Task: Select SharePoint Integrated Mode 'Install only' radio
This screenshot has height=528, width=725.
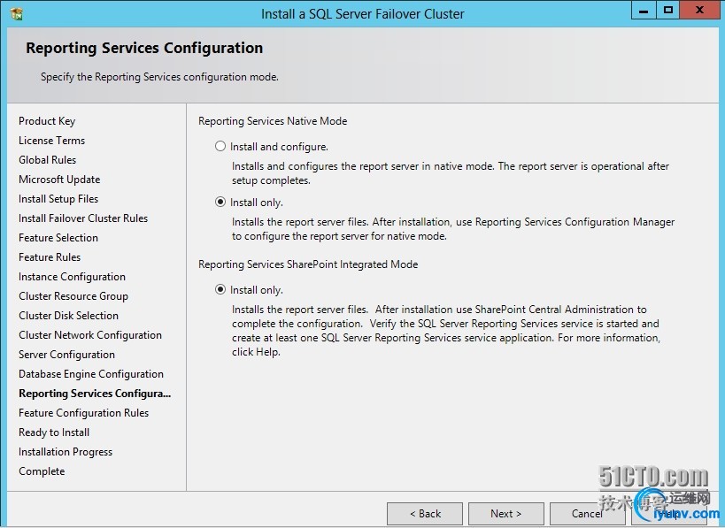Action: pos(220,289)
